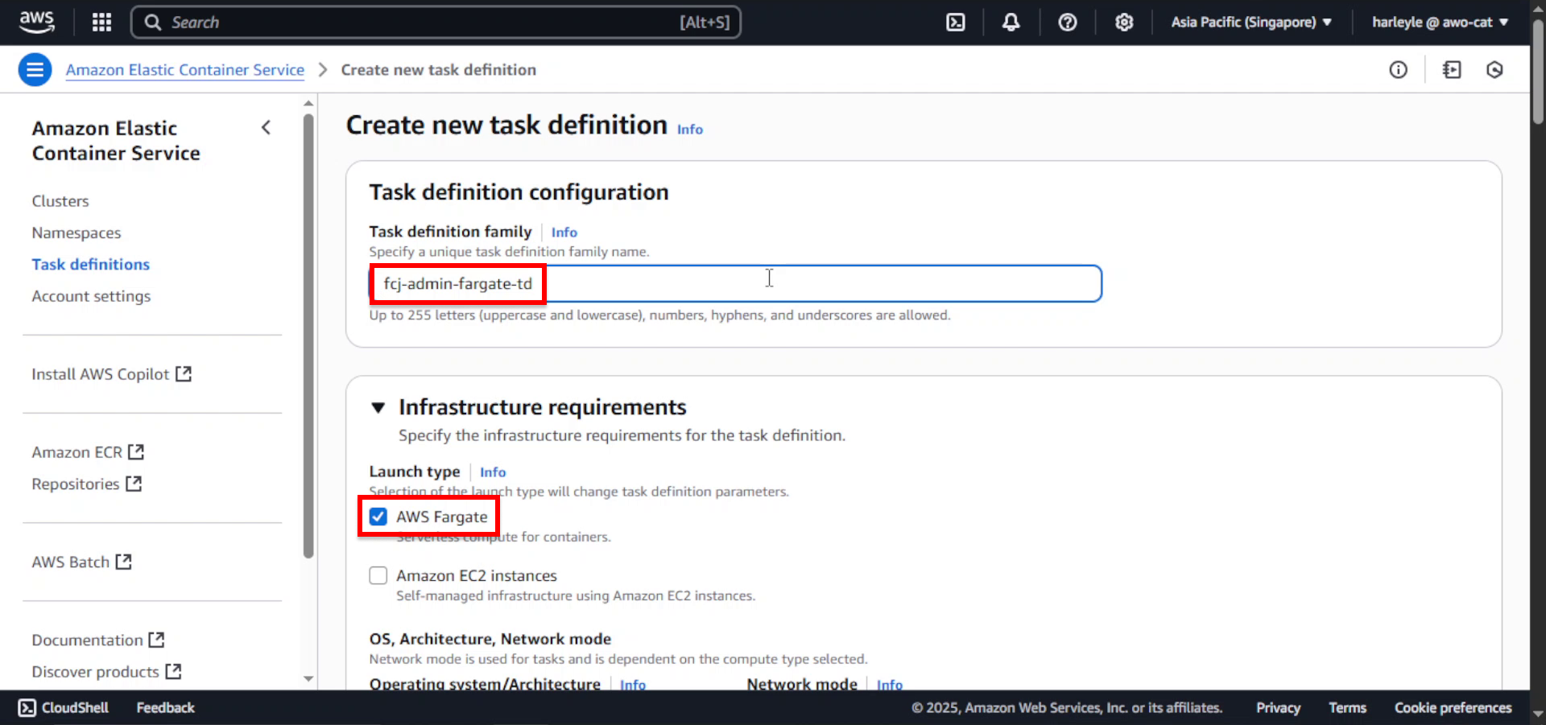Click Info next to Launch type
1546x725 pixels.
click(493, 472)
